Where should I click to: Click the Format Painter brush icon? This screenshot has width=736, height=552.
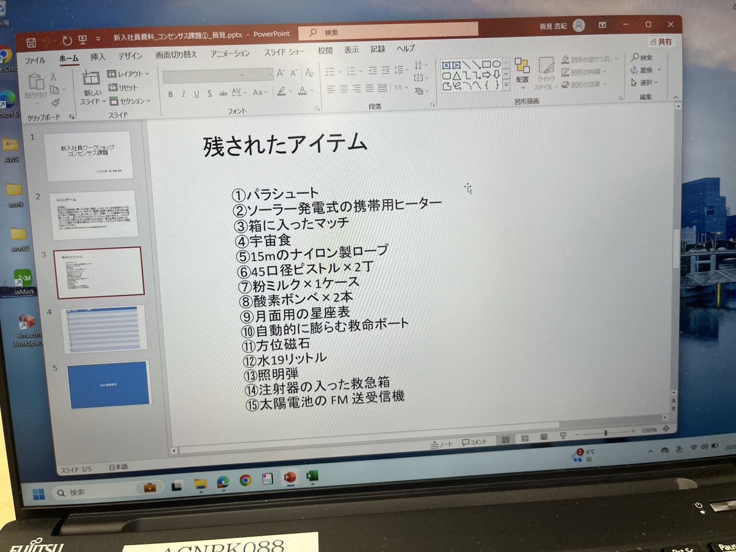tap(55, 103)
